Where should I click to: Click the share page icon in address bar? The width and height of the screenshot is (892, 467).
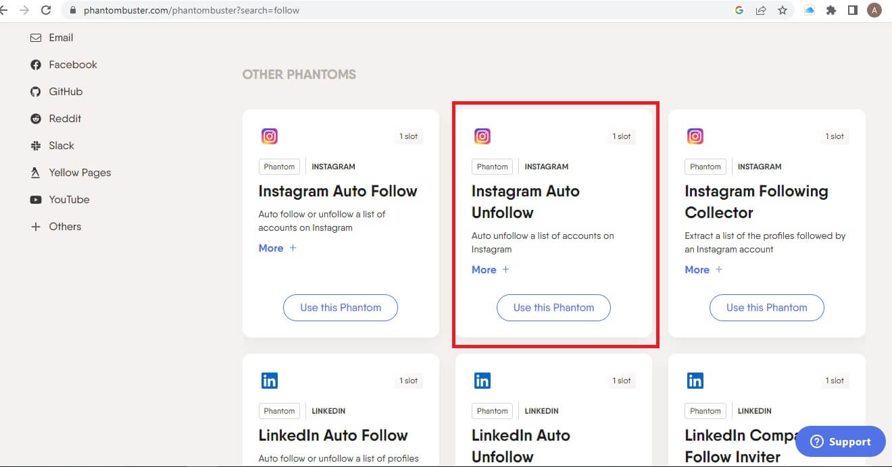point(761,10)
